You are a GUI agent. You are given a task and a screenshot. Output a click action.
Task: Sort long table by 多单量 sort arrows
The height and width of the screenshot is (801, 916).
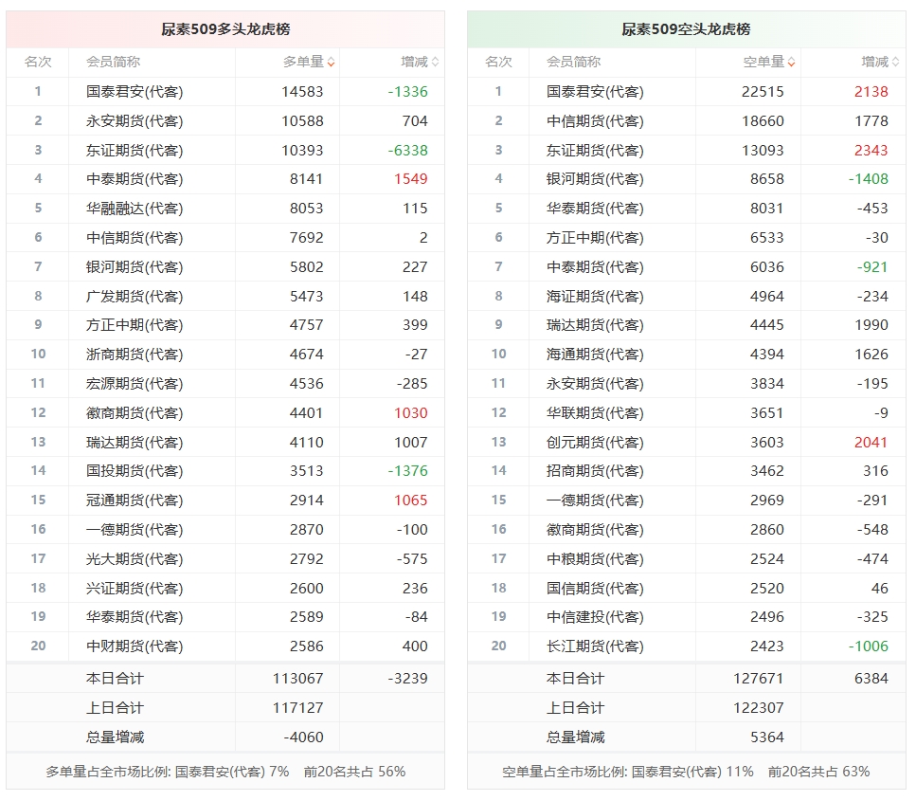(x=331, y=62)
